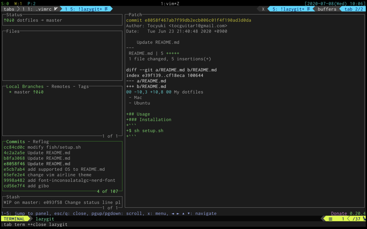Select commit 9998a482 add font-inconsolatalgc-nerd-font
Screen dimensions: 367x229
pyautogui.click(x=62, y=180)
